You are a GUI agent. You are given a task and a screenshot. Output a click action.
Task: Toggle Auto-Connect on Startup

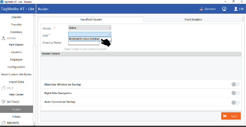(x=235, y=102)
